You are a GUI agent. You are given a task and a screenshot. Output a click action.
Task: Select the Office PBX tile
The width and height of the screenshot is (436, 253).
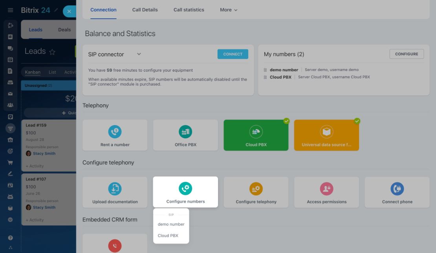tap(185, 135)
